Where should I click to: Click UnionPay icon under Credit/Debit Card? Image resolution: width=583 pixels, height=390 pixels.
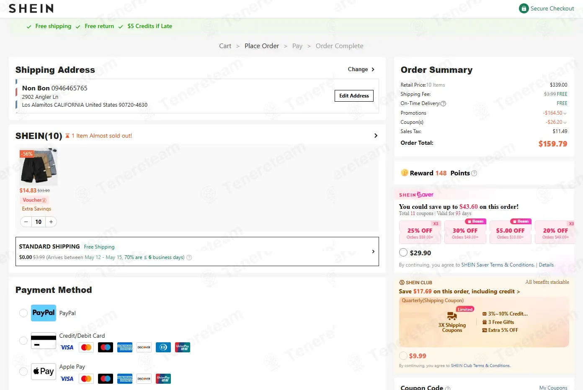pos(183,347)
